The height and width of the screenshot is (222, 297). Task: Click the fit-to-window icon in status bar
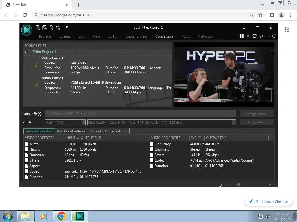(x=220, y=186)
